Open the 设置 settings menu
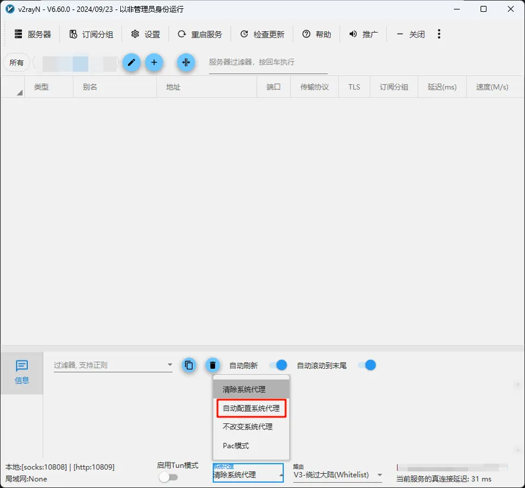Screen dimensions: 525x488 [145, 34]
